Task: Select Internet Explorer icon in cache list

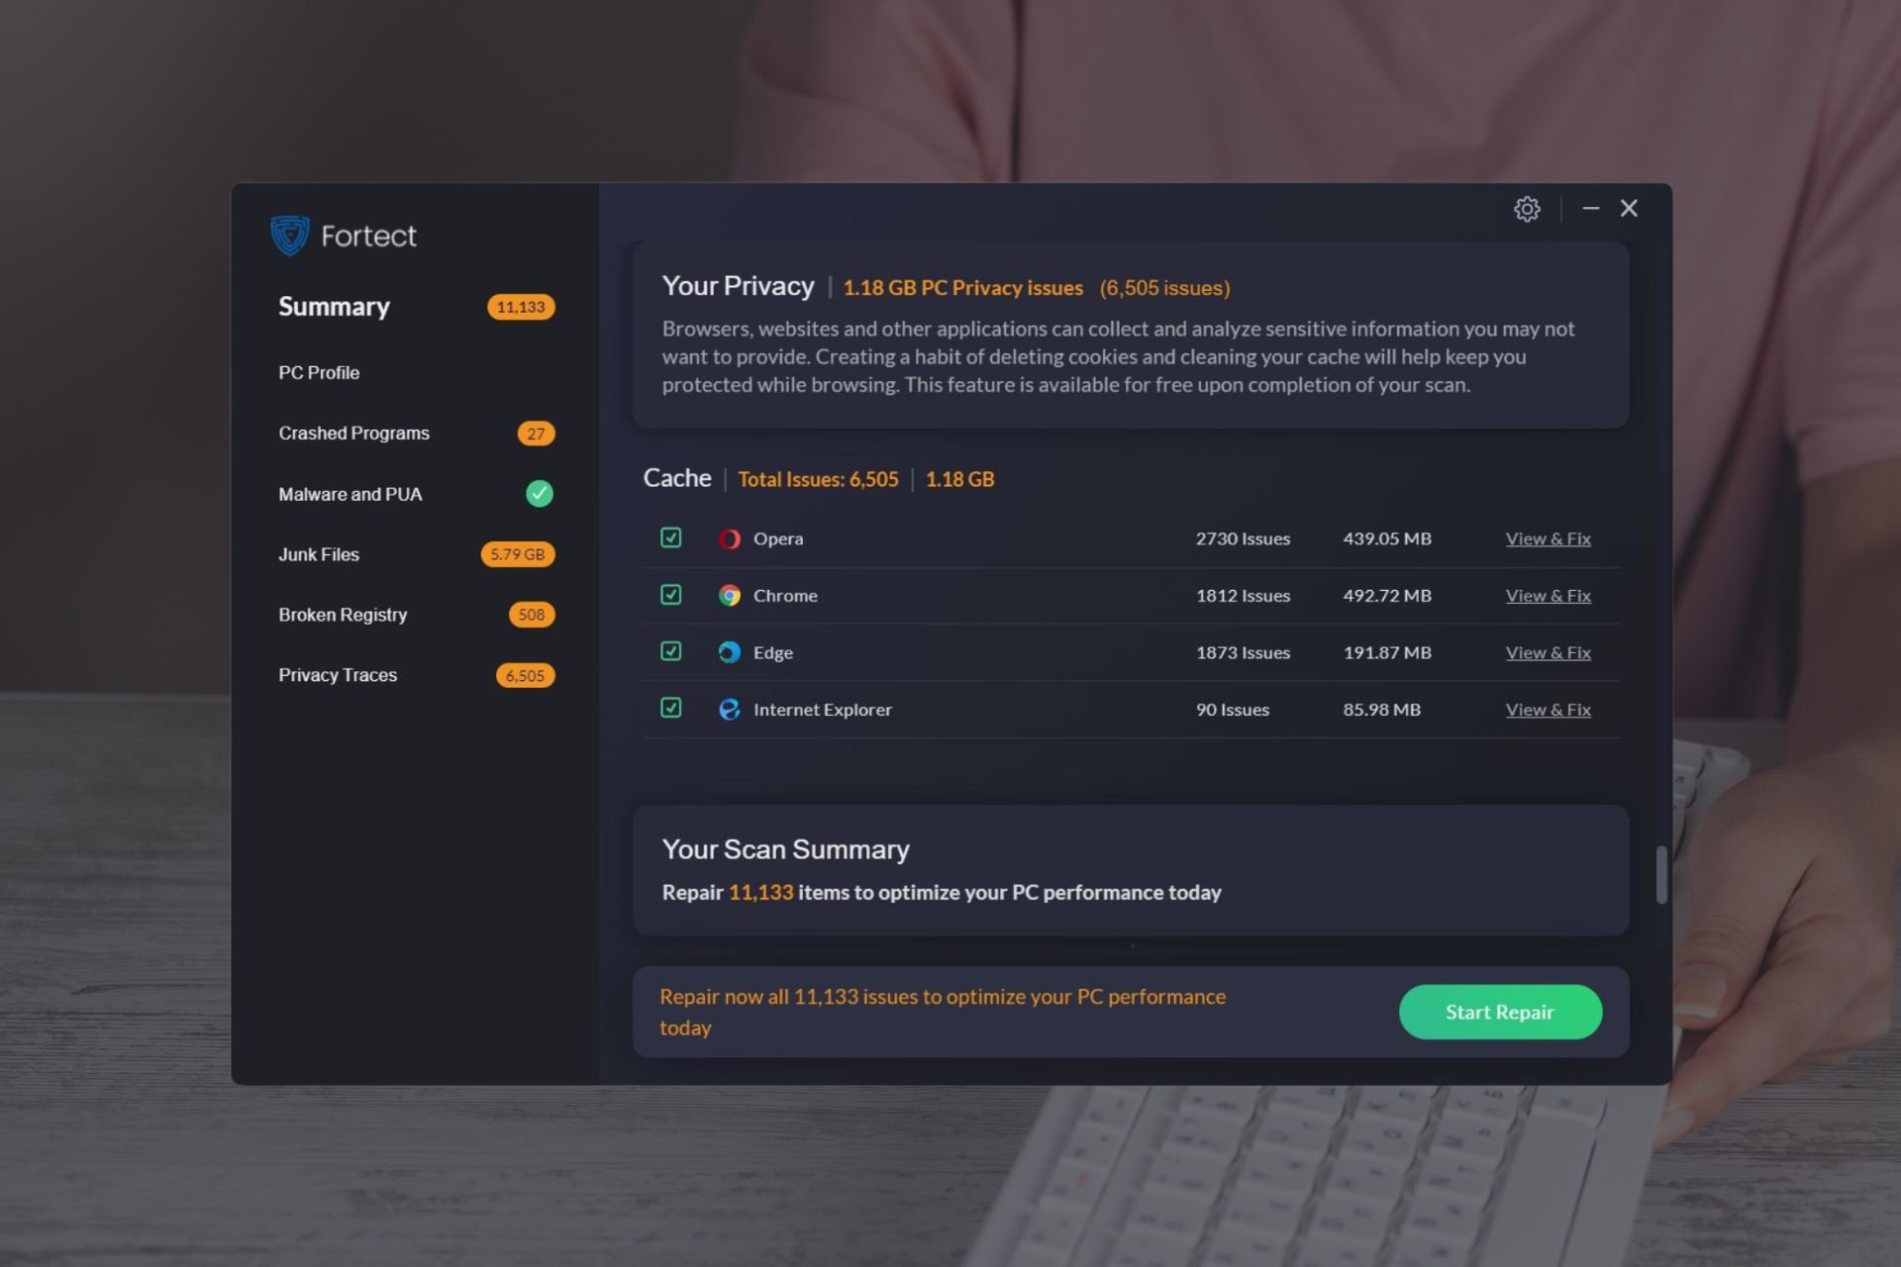Action: (730, 709)
